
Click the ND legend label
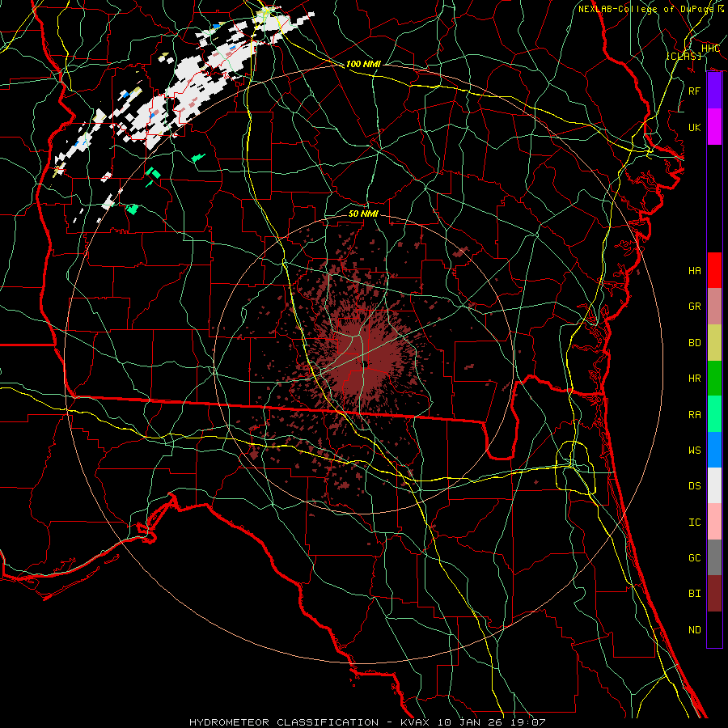pos(694,630)
